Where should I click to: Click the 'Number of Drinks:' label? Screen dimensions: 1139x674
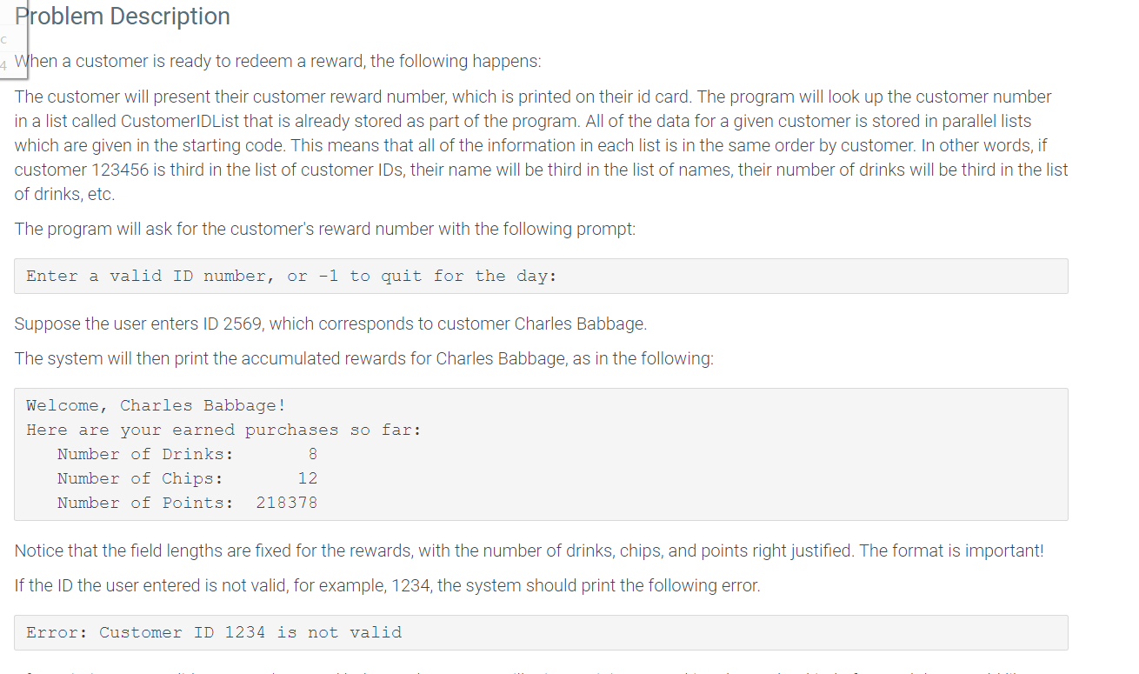click(x=145, y=454)
